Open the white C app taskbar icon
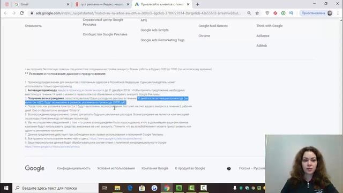The image size is (343, 193). (204, 188)
